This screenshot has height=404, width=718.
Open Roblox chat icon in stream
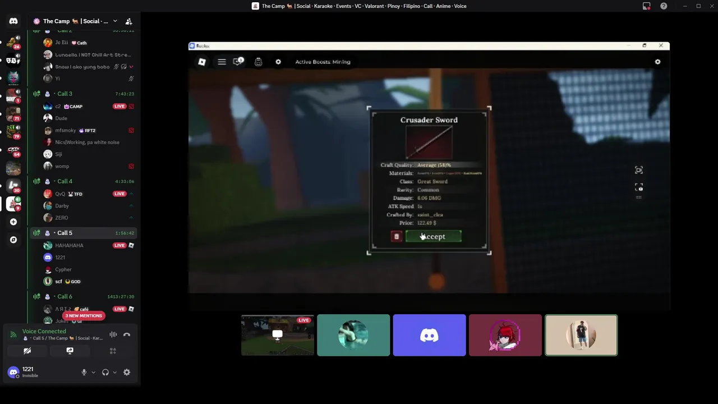point(238,61)
